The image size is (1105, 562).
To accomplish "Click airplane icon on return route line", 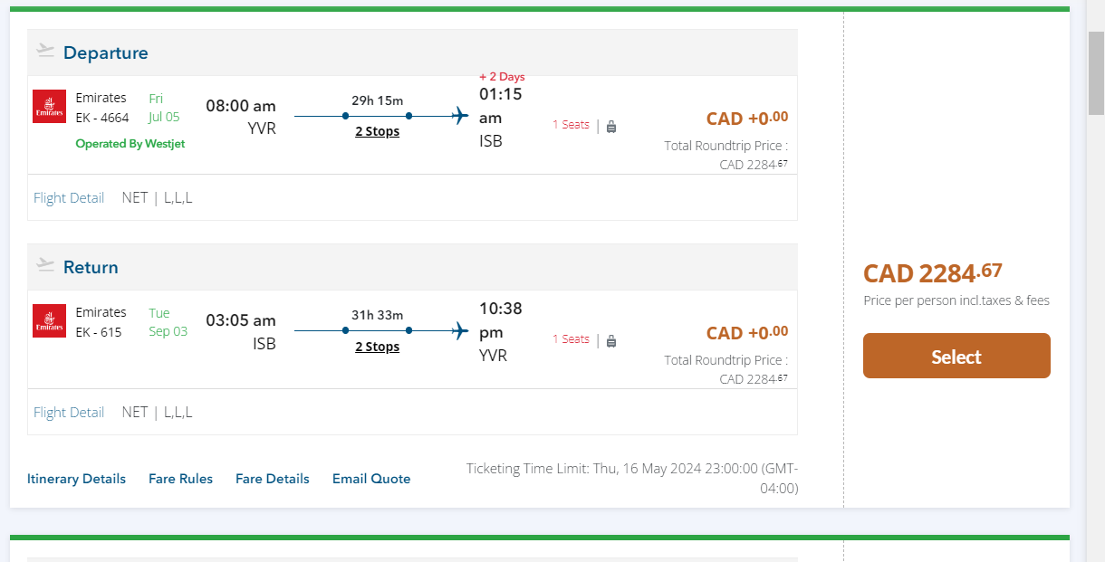I will pos(460,330).
